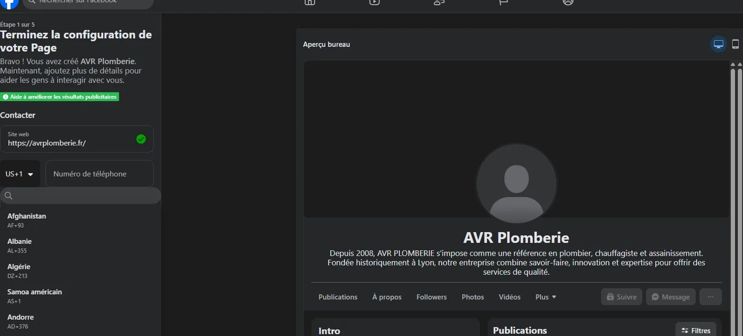Open the Publications tab in preview
The width and height of the screenshot is (743, 336).
[x=338, y=297]
